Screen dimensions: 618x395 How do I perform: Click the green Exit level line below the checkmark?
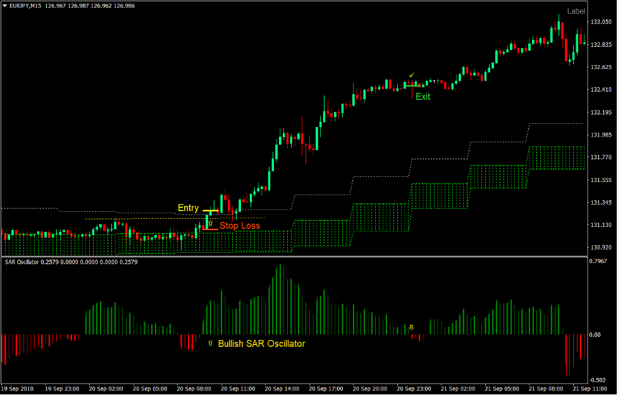click(x=412, y=86)
